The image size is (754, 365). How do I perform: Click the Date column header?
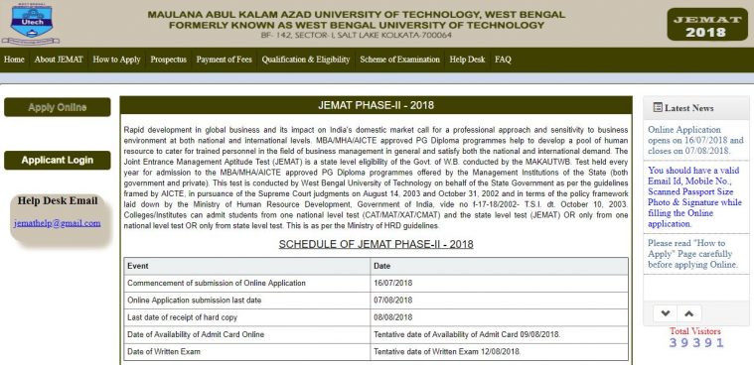[499, 266]
